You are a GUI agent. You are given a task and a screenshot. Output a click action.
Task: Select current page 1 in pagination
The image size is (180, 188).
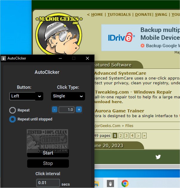[115, 136]
